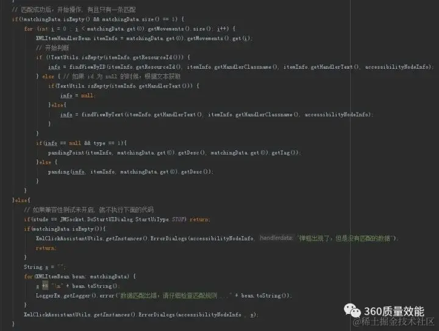The image size is (439, 331).
Task: Click the 弹框出现了 string literal
Action: coord(345,239)
